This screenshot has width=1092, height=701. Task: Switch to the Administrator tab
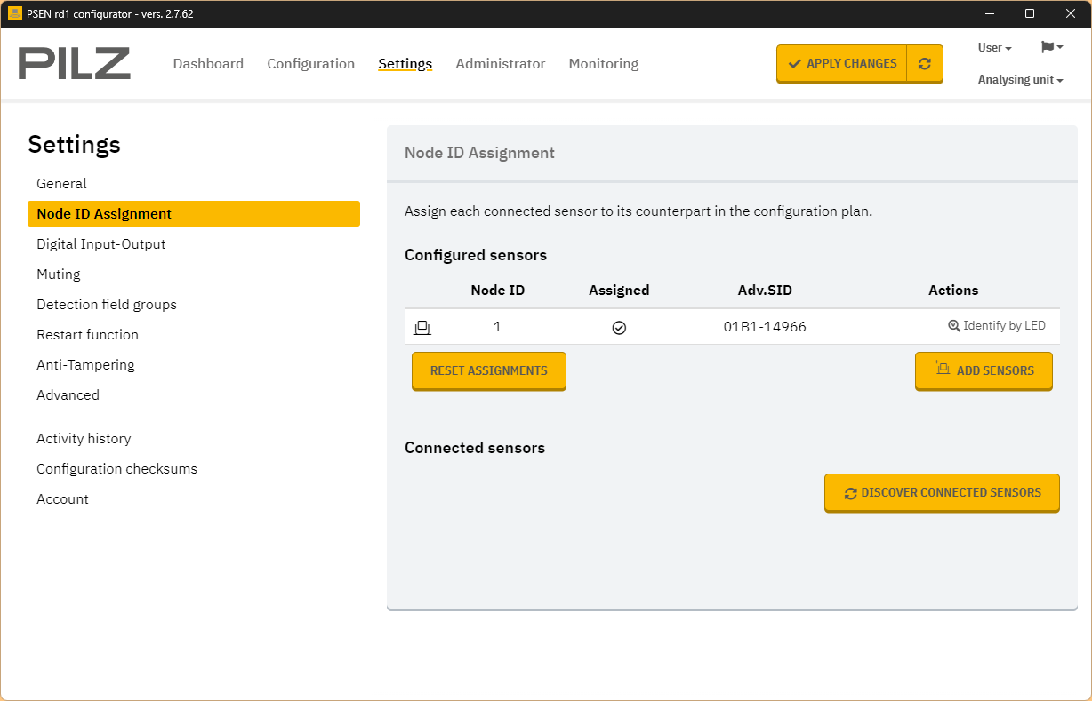tap(501, 64)
